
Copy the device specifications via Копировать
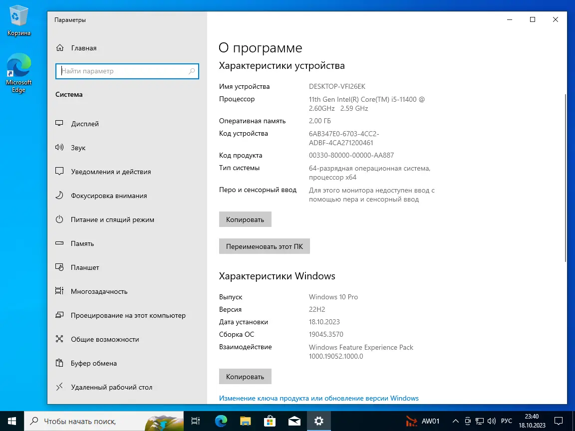pyautogui.click(x=245, y=219)
